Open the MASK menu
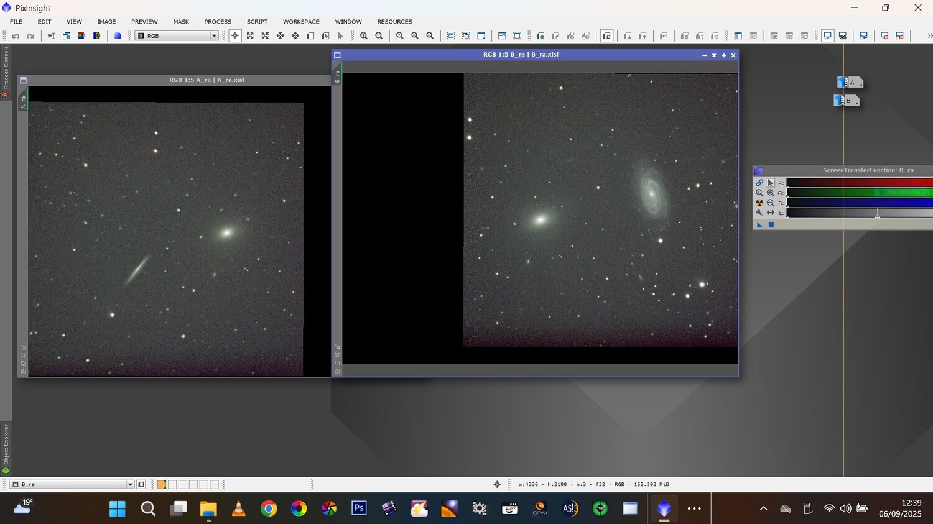Screen dimensions: 933x524 coord(181,22)
